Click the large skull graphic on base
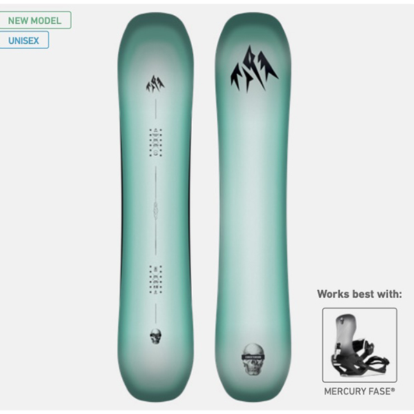The height and width of the screenshot is (414, 414). pos(253,359)
